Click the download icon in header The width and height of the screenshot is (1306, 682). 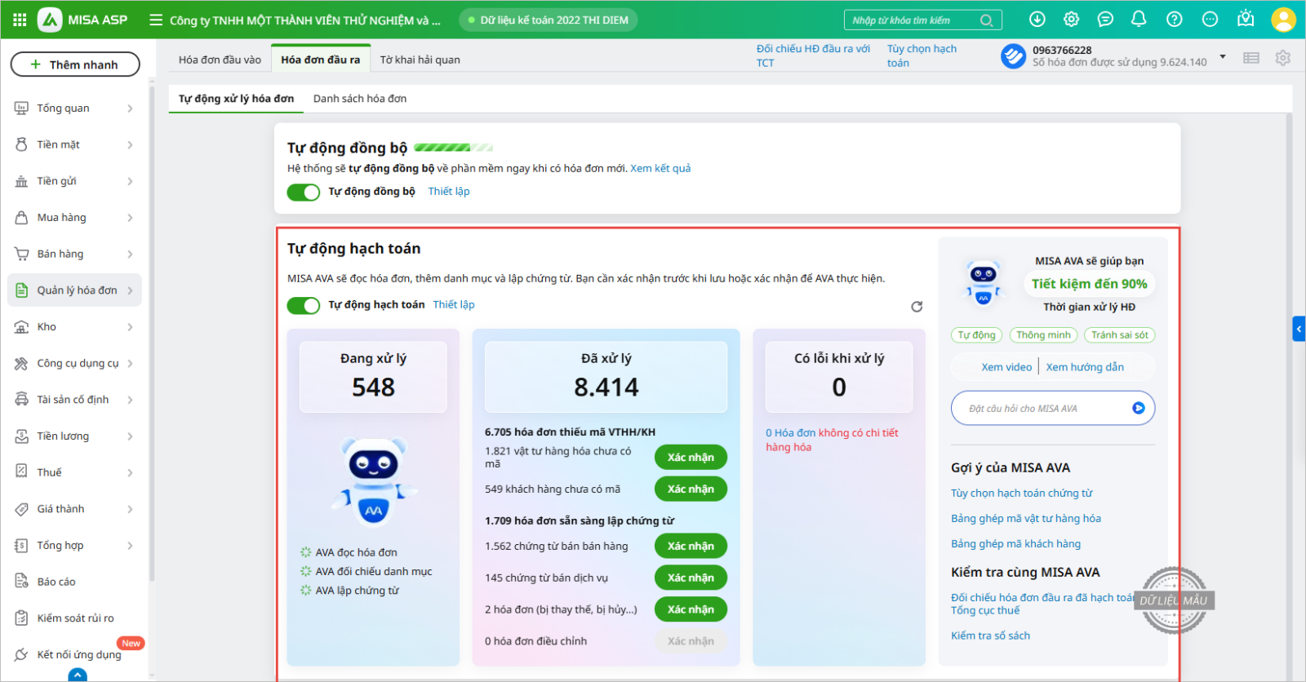(x=1037, y=20)
